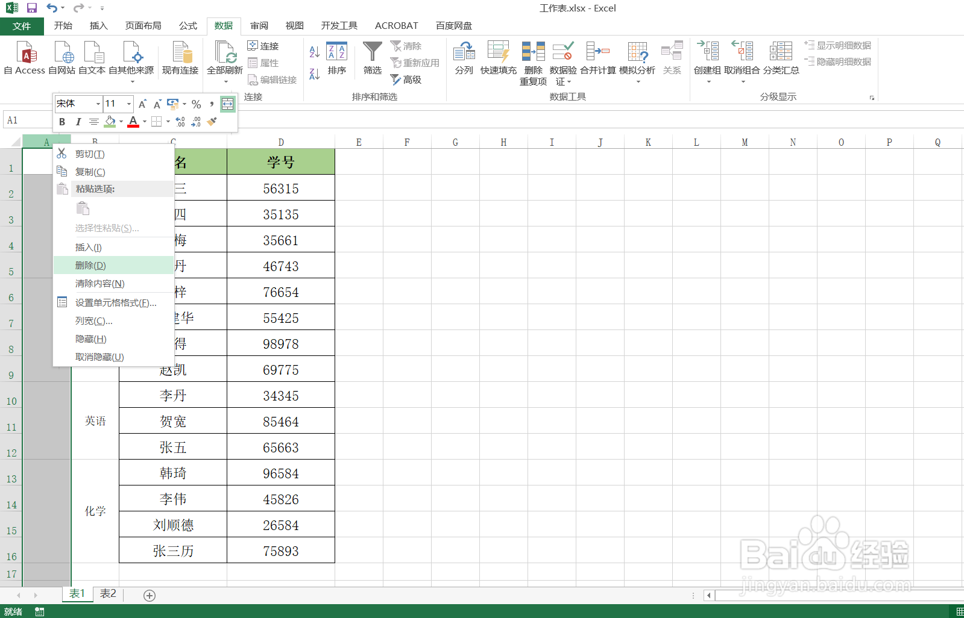Choose Insert (插入) in context menu
The image size is (964, 618).
pos(114,247)
